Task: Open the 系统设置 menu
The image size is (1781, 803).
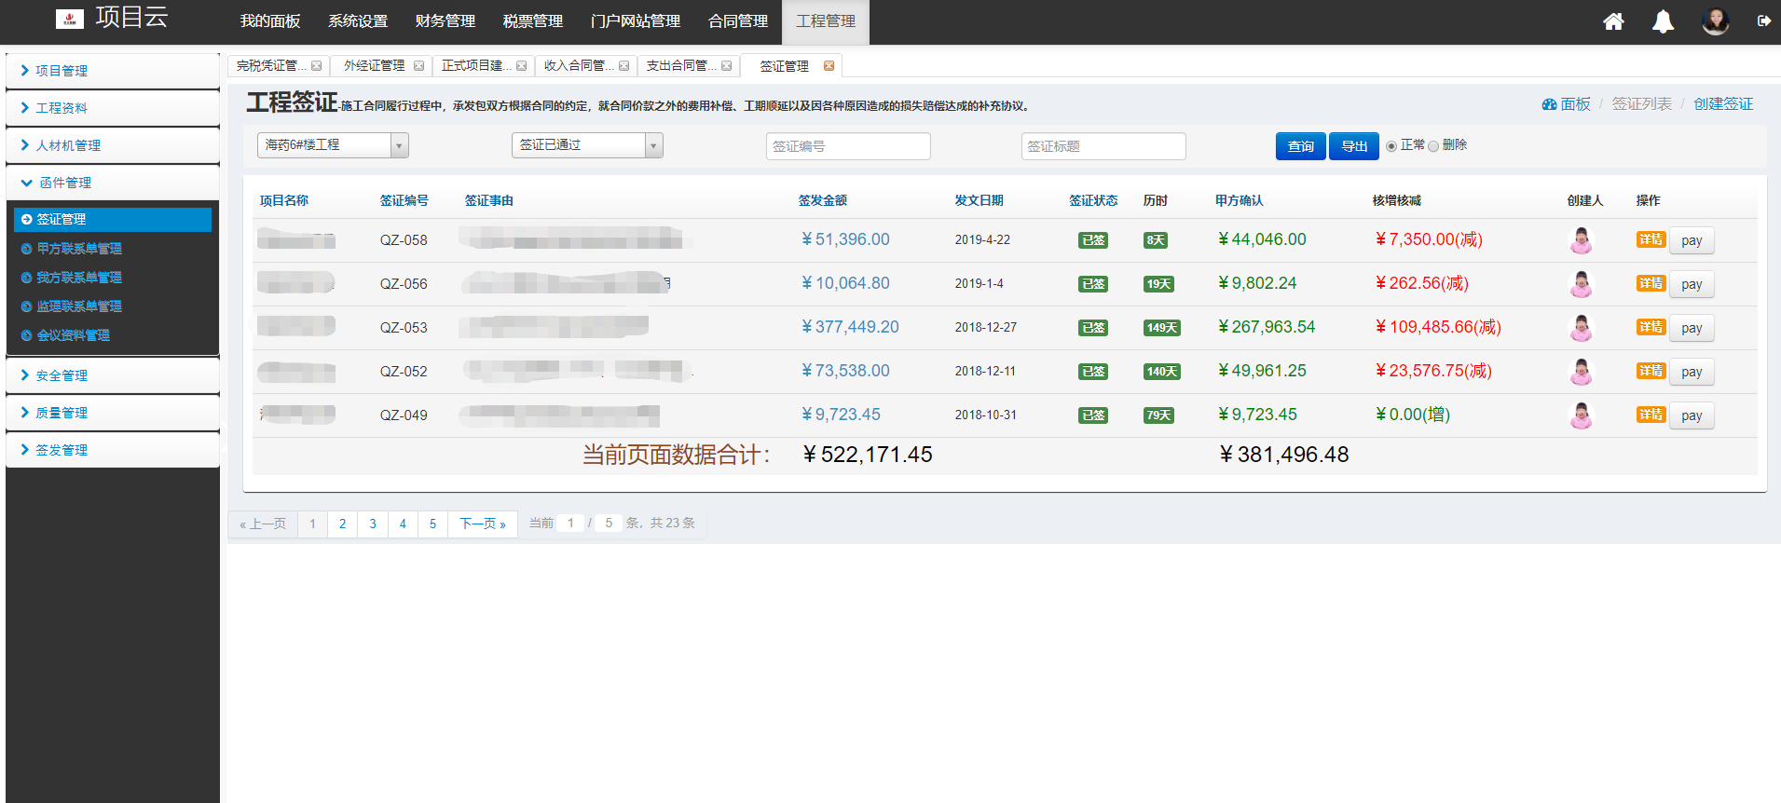Action: point(358,21)
